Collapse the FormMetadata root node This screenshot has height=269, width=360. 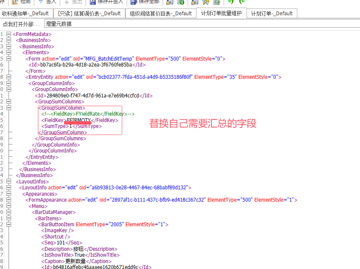coord(8,34)
